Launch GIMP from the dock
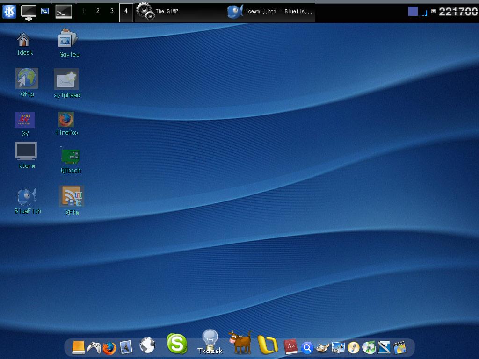The image size is (479, 359). (x=323, y=347)
